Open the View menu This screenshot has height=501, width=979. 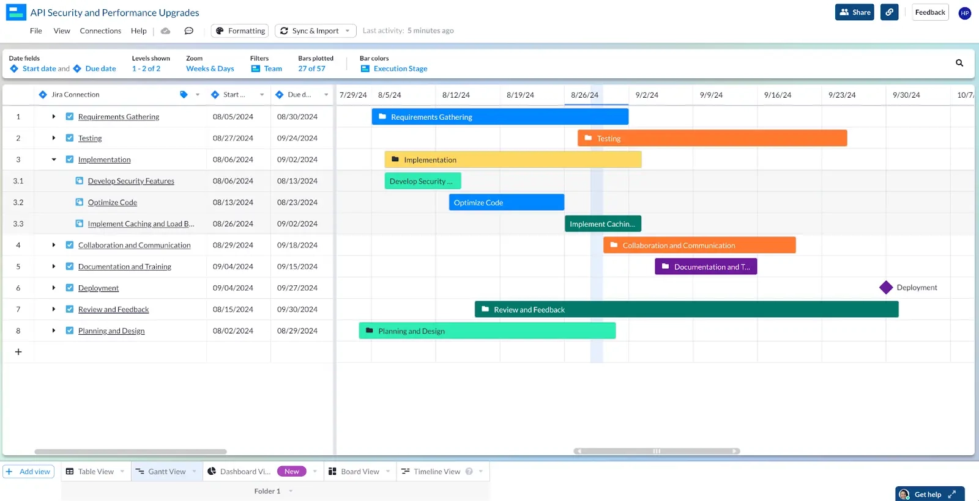62,31
